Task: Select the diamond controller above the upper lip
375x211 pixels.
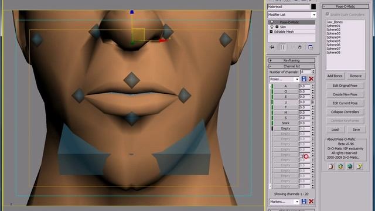Action: (x=131, y=80)
